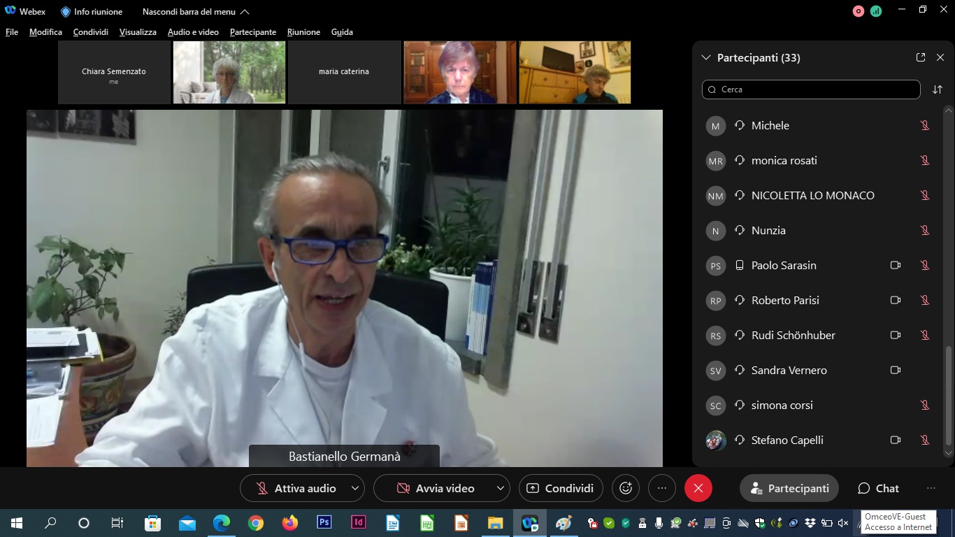Unmute with Attiva audio button
The width and height of the screenshot is (955, 537).
click(x=295, y=488)
